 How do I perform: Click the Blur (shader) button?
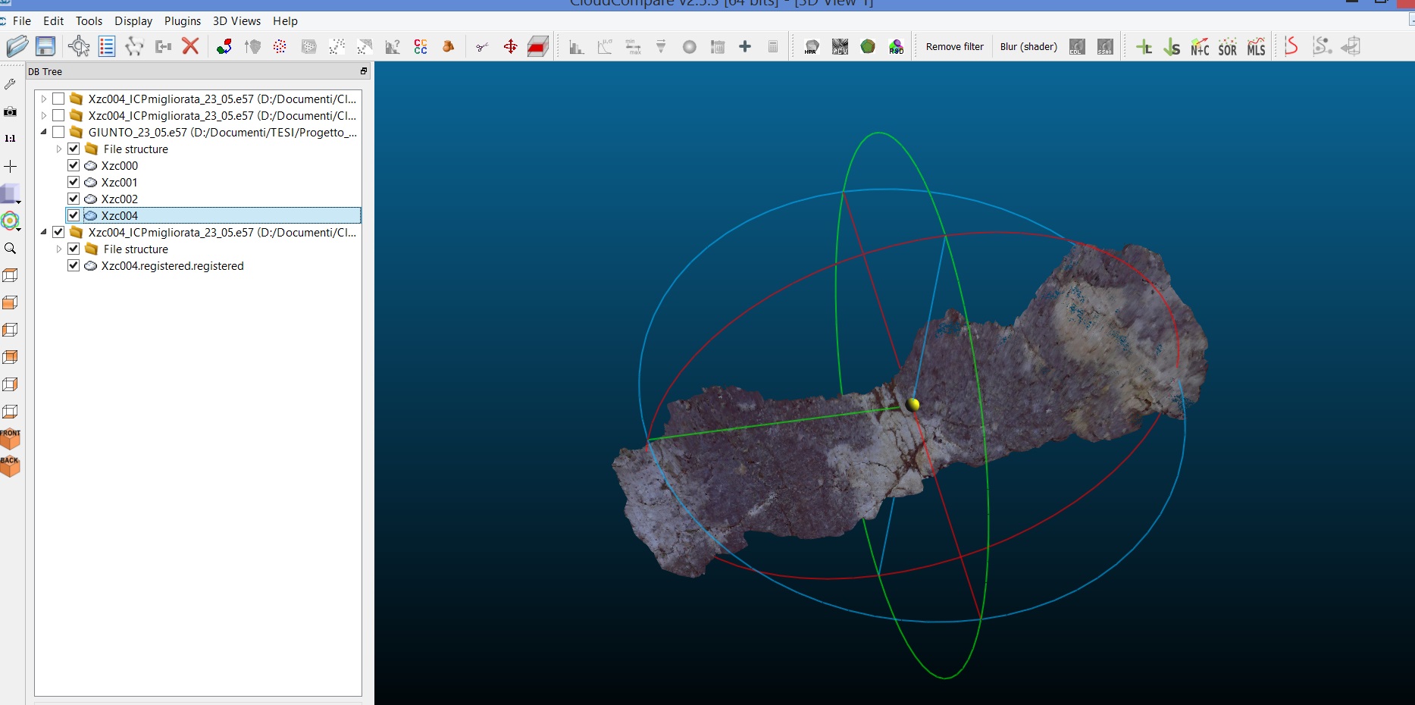(1028, 47)
